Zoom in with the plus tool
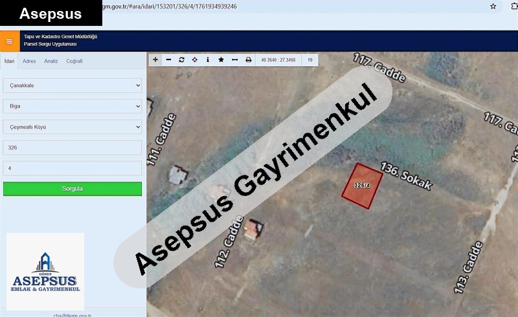 pos(155,60)
